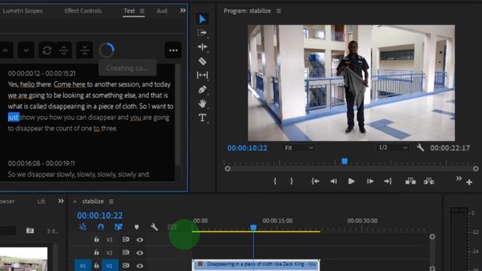Select the Ripple Edit tool

[203, 47]
